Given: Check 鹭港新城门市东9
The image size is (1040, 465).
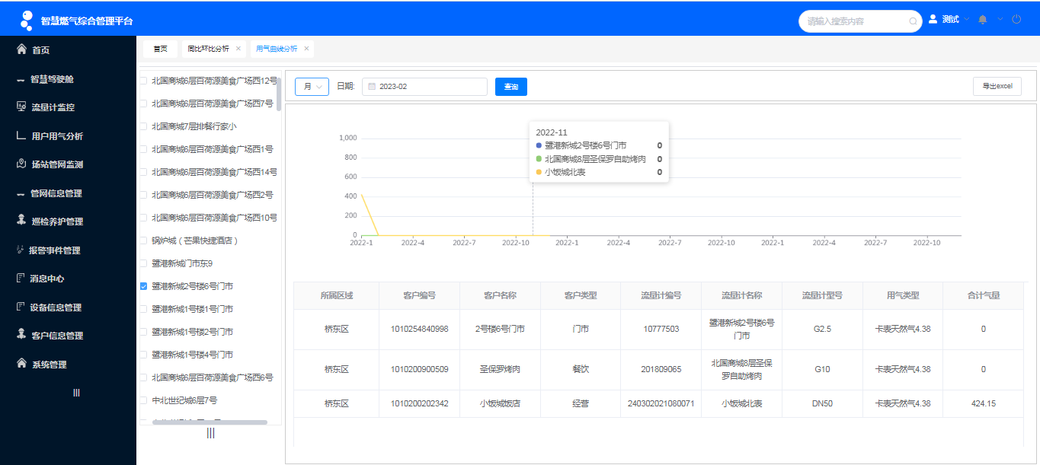Looking at the screenshot, I should (143, 263).
